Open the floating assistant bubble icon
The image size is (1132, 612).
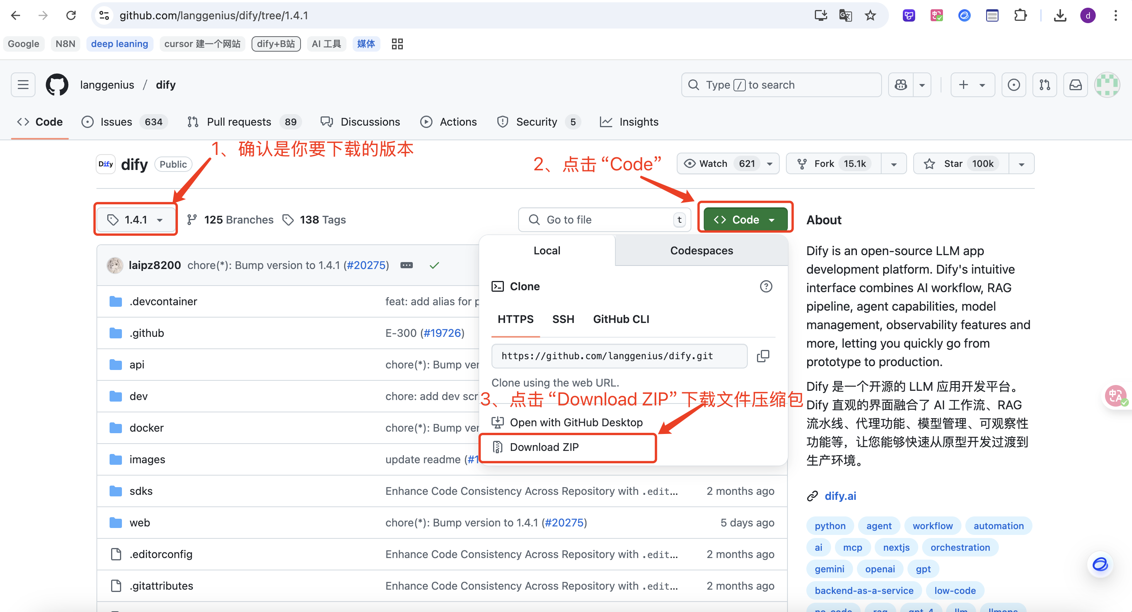[x=1100, y=565]
